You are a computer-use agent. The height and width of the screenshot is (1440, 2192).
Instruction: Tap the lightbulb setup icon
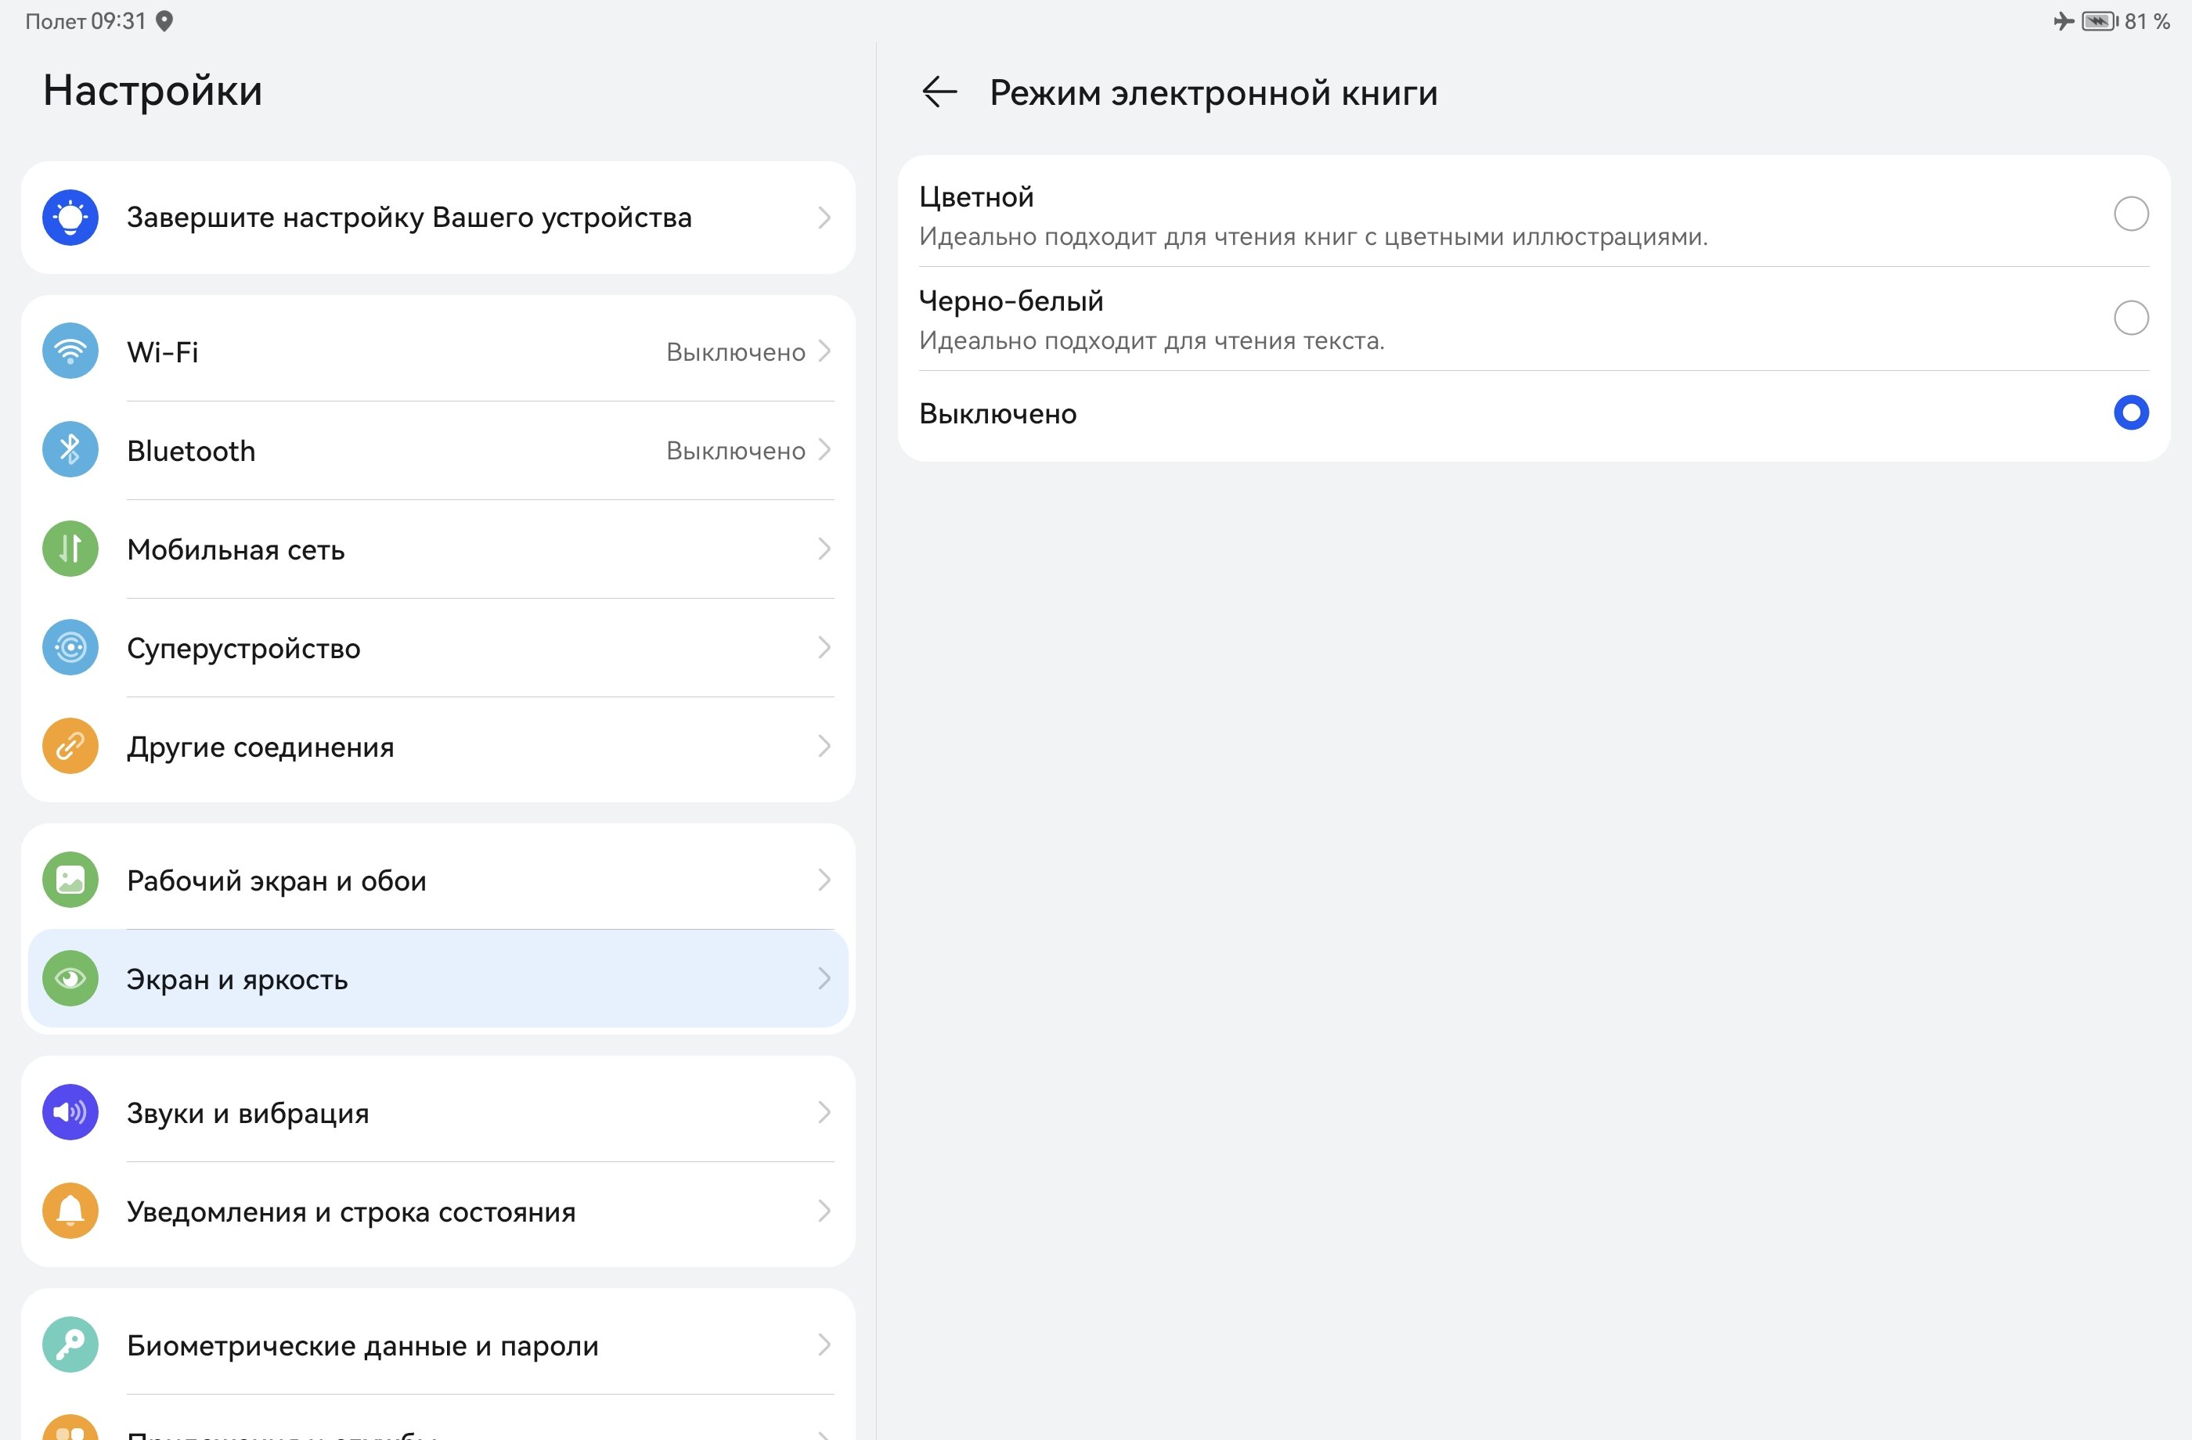click(70, 218)
